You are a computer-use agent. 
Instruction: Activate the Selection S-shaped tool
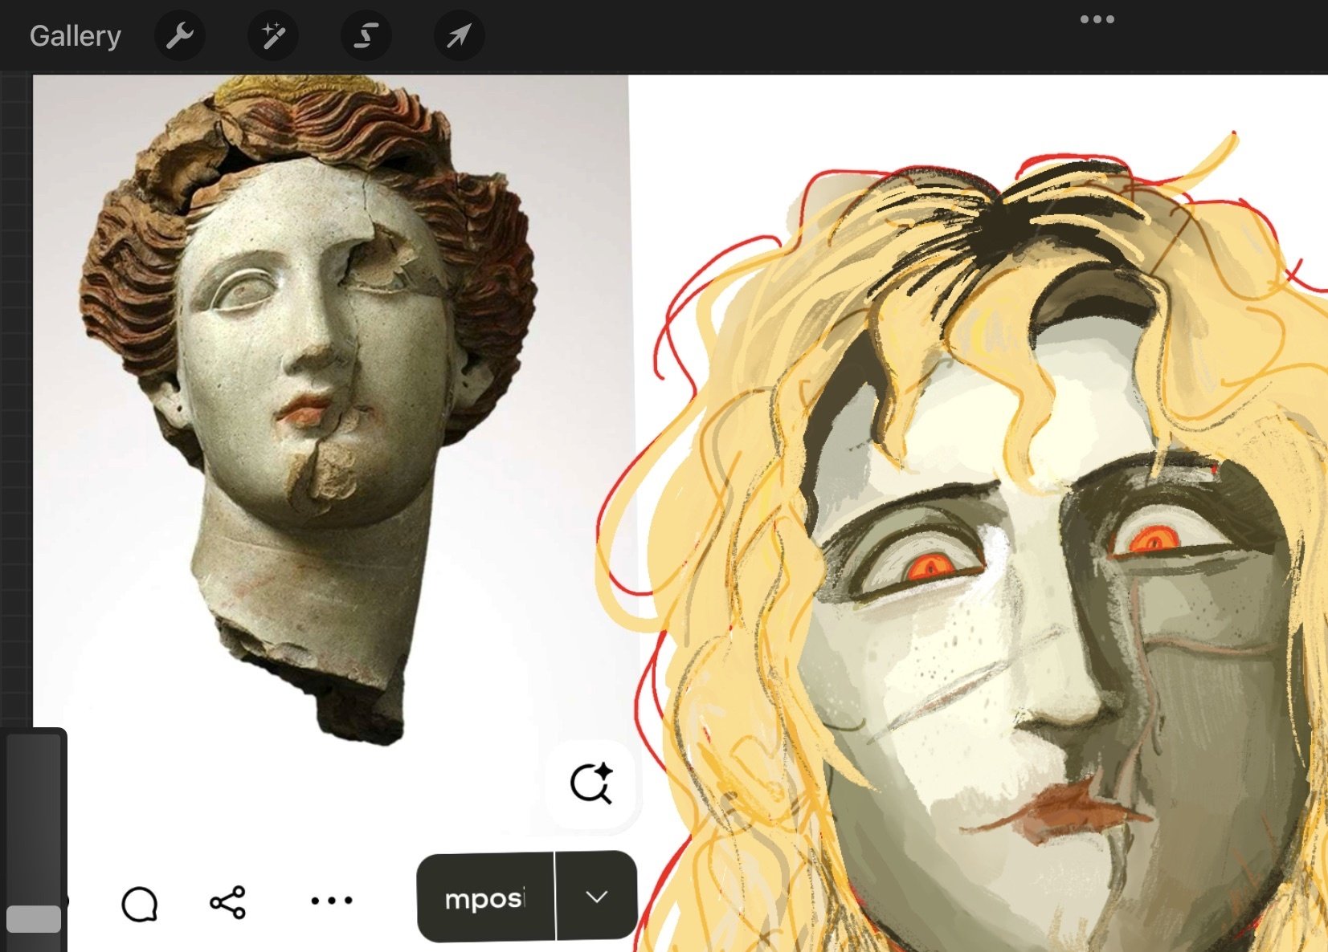tap(366, 36)
